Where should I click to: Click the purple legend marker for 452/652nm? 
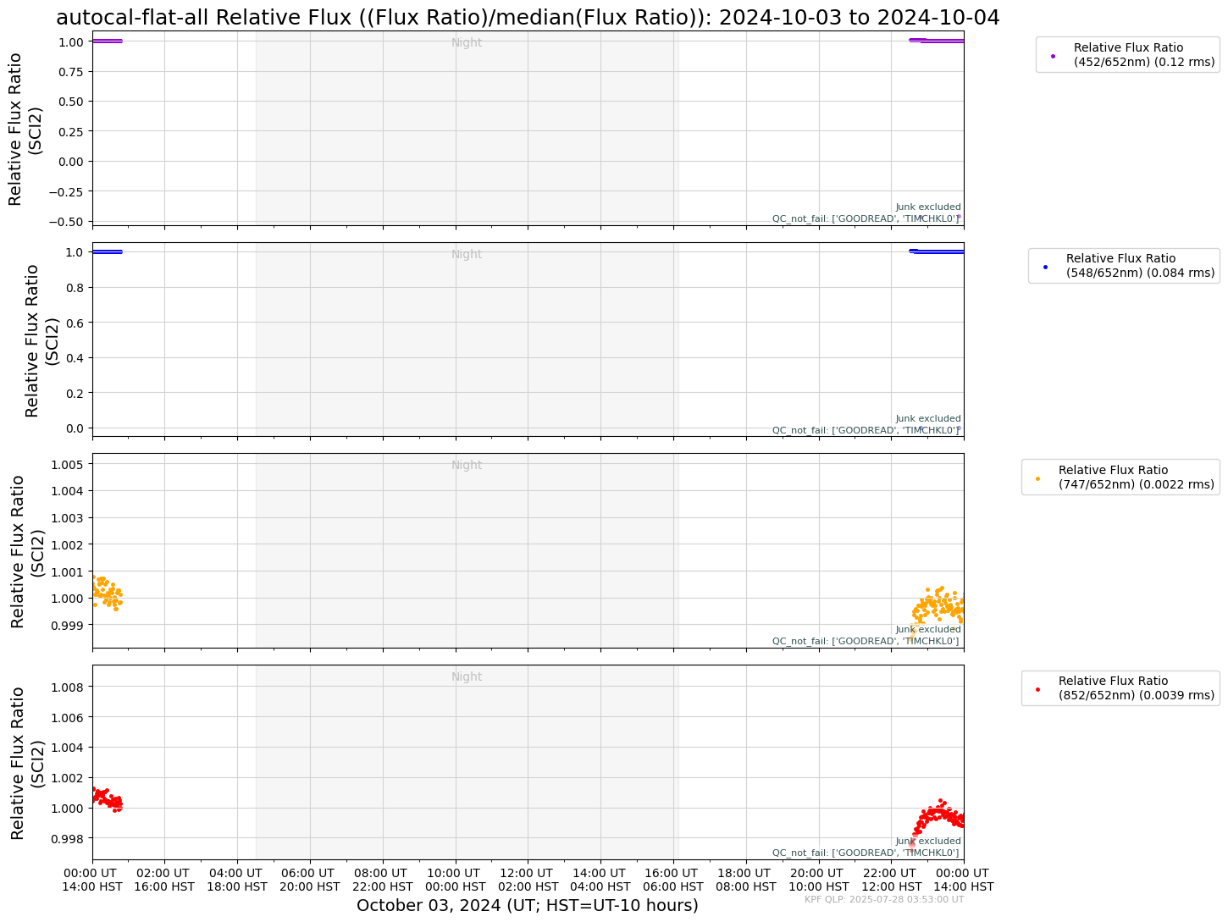tap(1053, 56)
